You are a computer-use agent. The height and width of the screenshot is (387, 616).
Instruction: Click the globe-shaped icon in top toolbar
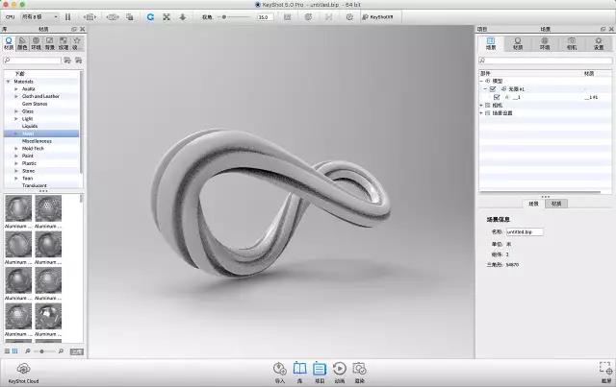[x=308, y=17]
